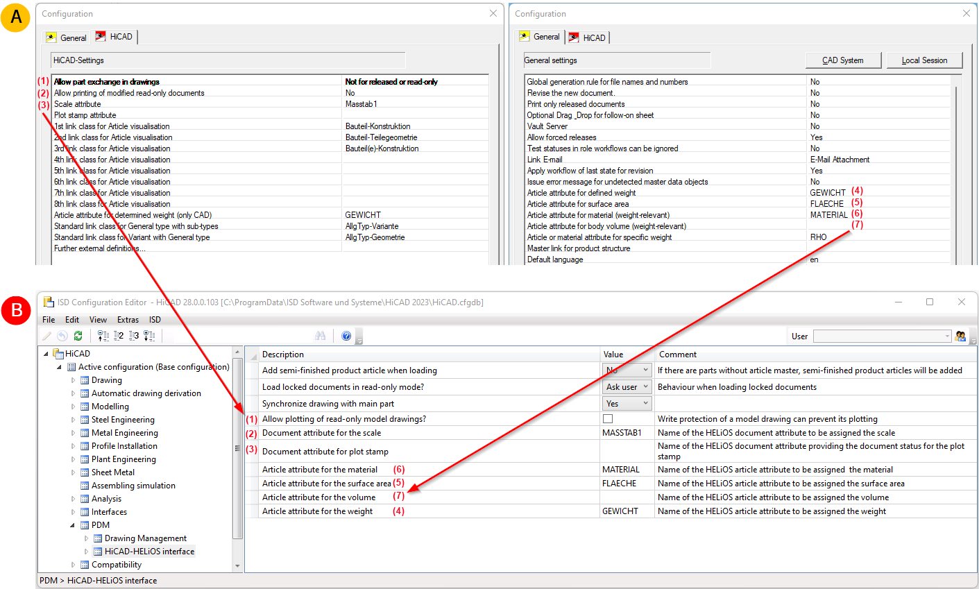The image size is (979, 589).
Task: Expand tree to level 2 toolbar icon
Action: [119, 336]
